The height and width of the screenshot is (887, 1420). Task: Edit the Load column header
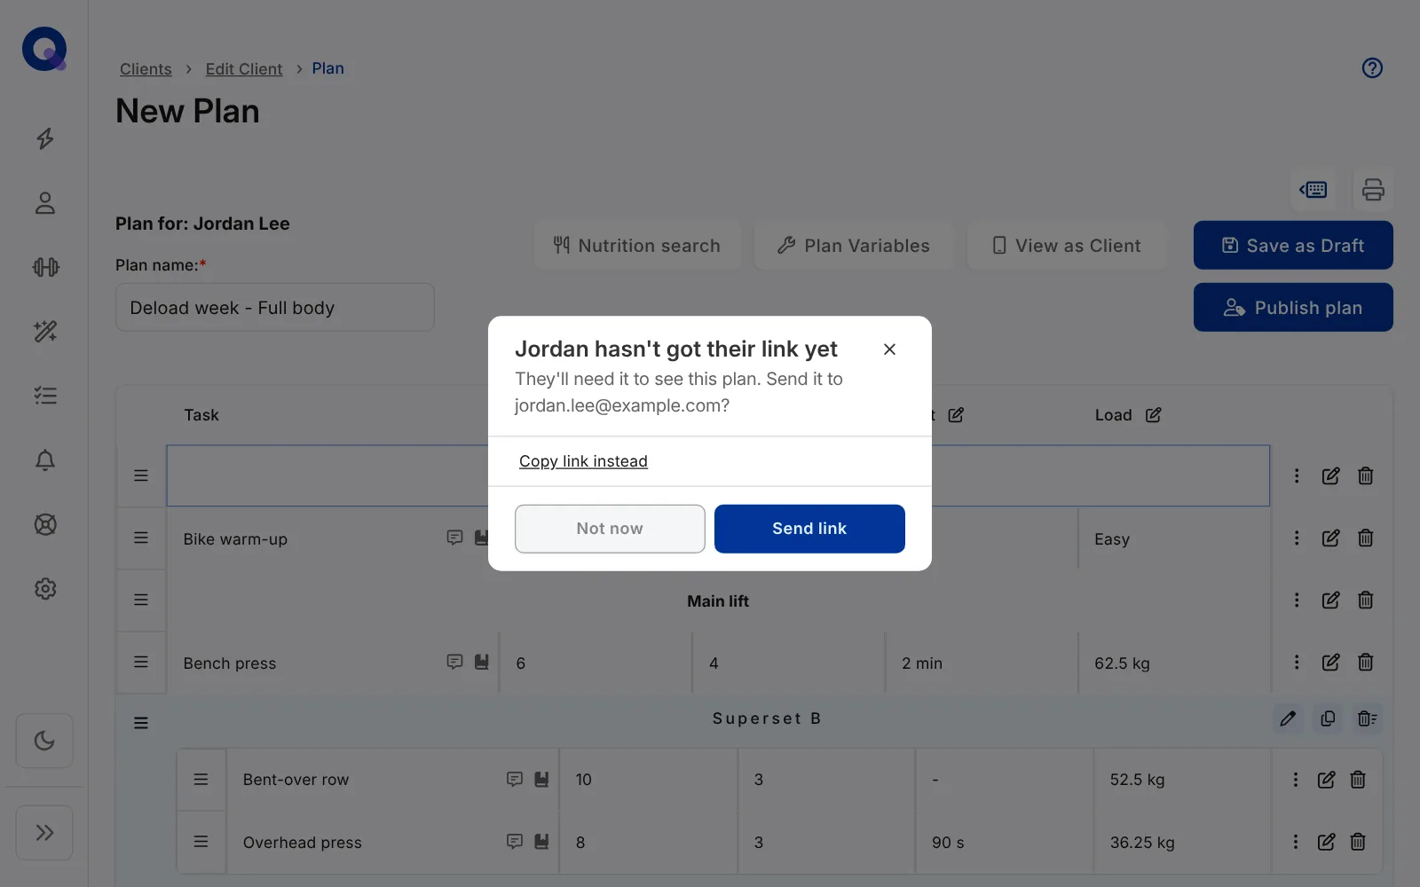click(x=1153, y=415)
